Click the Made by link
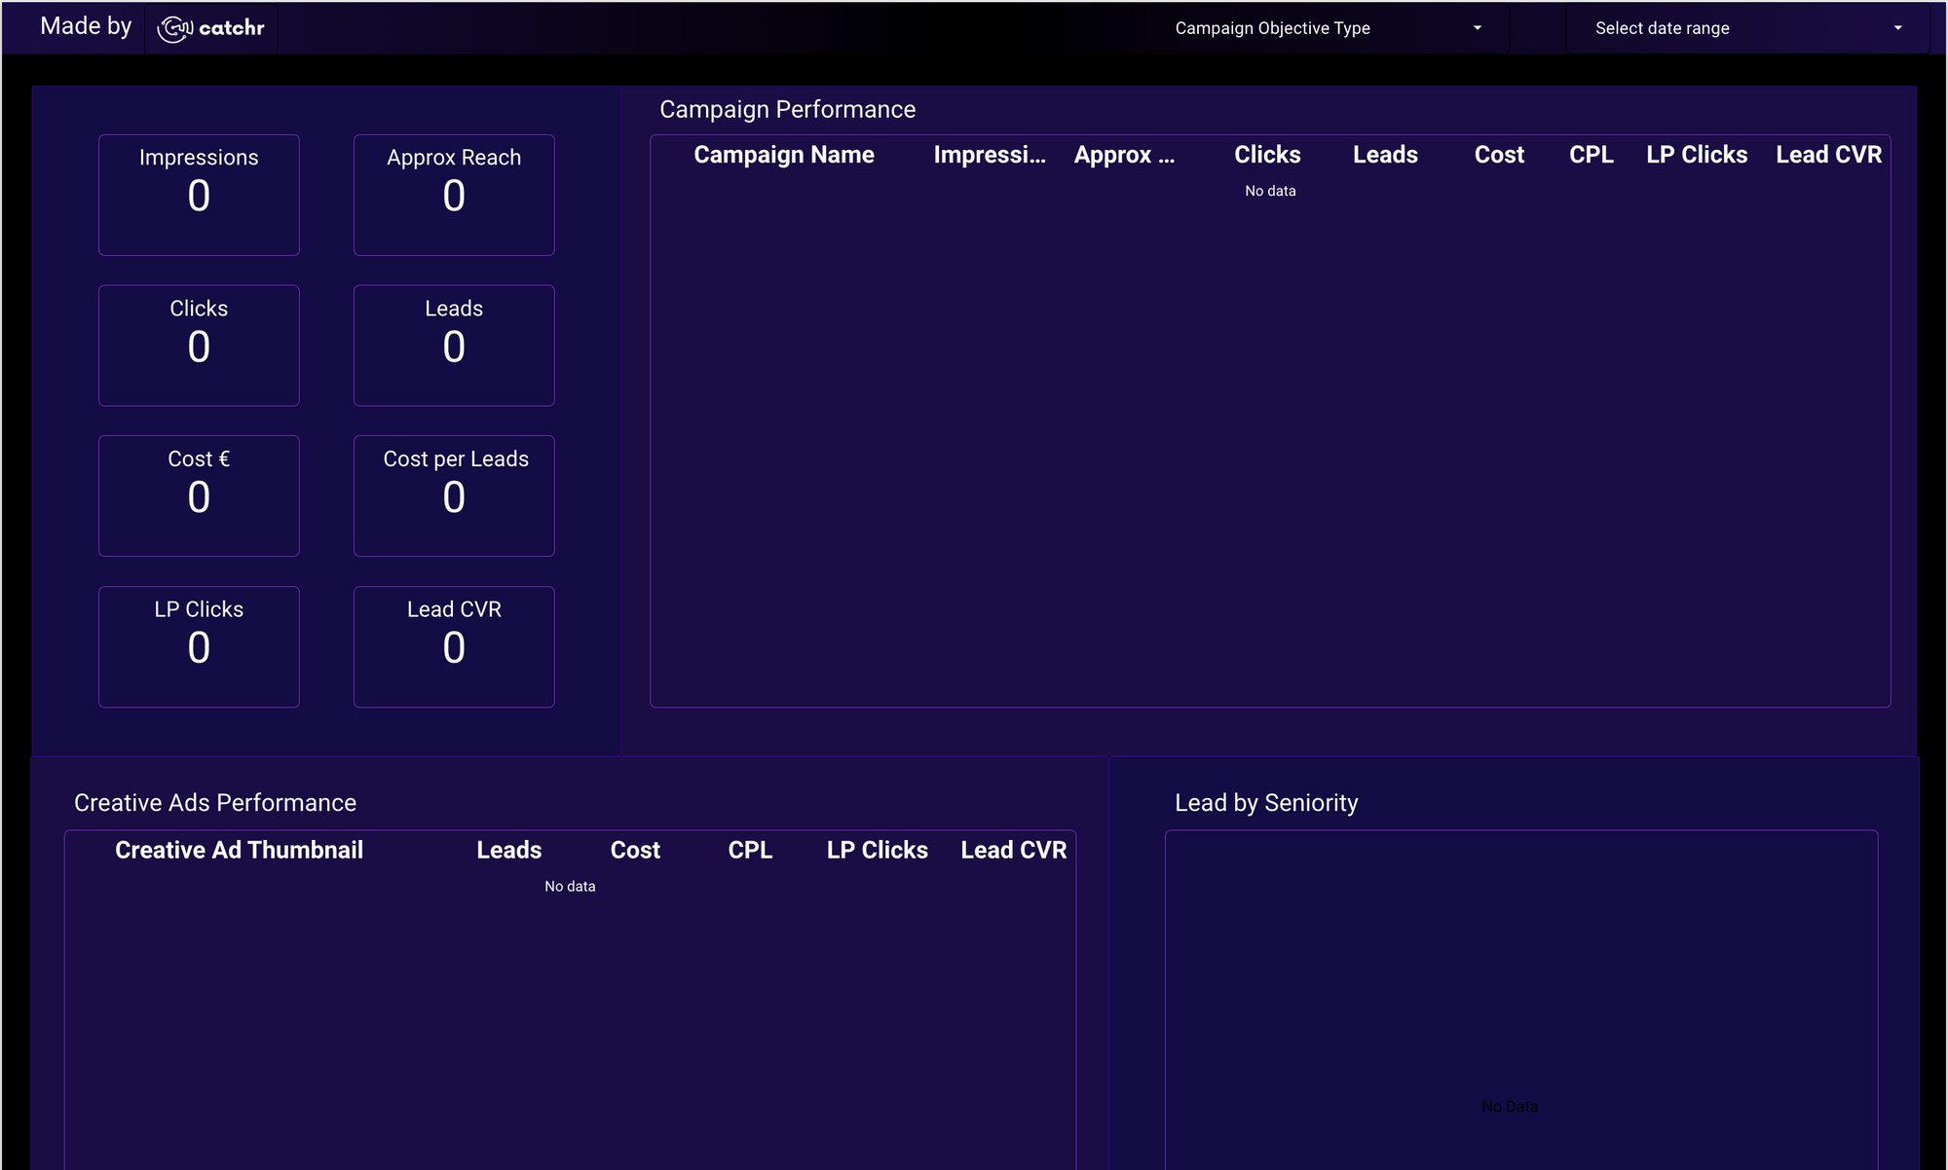The image size is (1948, 1170). point(85,26)
